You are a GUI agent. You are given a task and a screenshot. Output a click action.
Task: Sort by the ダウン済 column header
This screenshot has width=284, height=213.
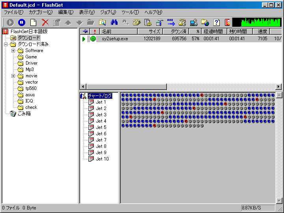[176, 32]
